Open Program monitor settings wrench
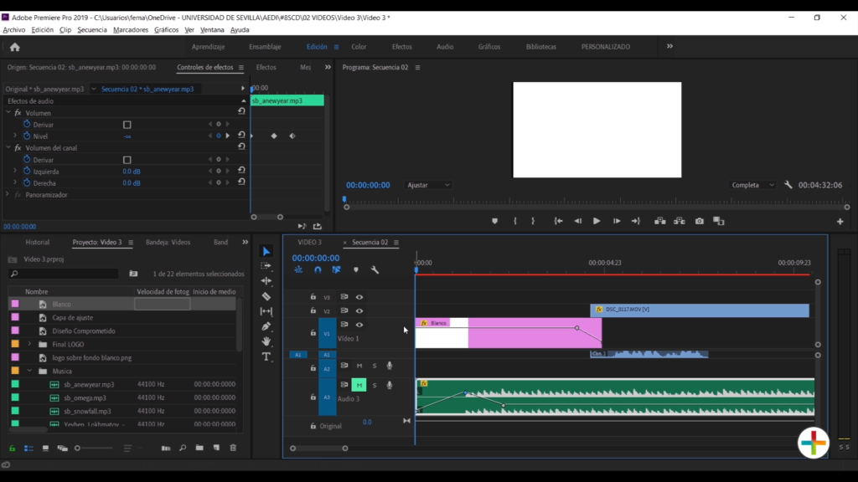 tap(788, 185)
